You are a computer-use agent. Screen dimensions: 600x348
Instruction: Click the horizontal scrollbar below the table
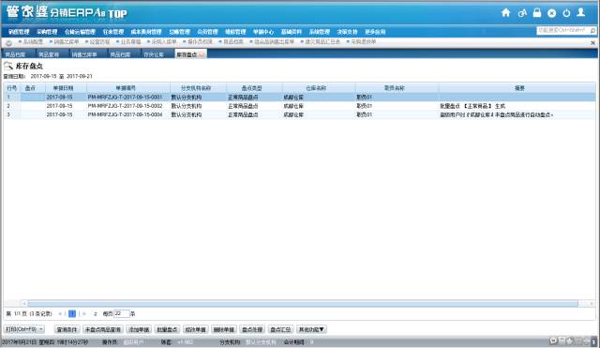[303, 304]
